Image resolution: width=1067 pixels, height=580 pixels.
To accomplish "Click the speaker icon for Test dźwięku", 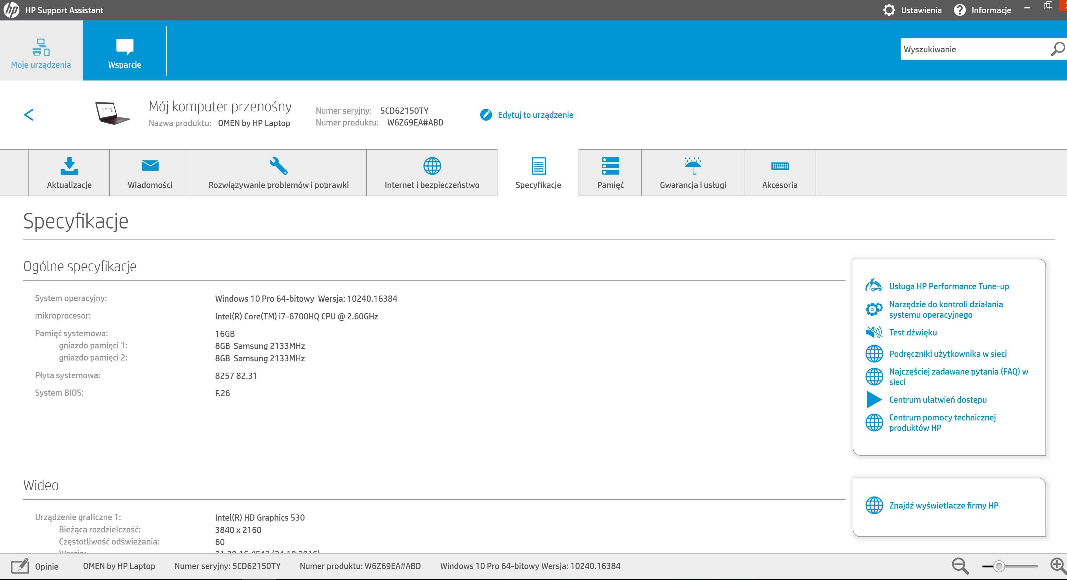I will tap(874, 332).
